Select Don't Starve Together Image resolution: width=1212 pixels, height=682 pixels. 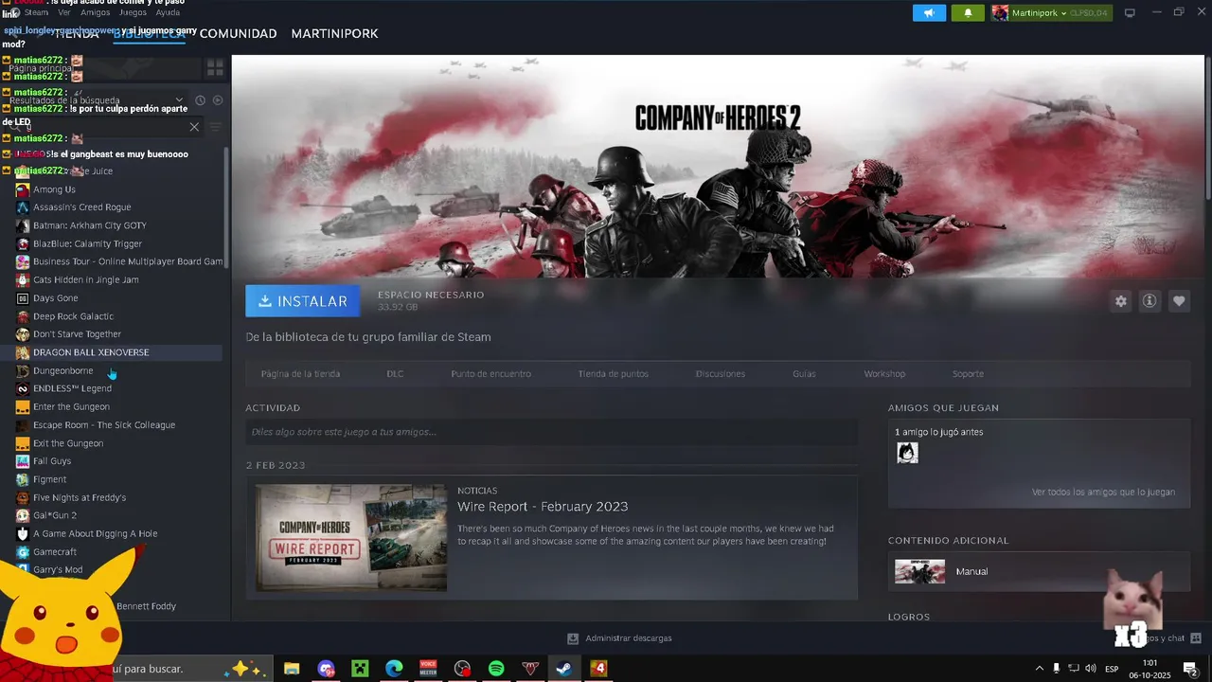[x=77, y=334]
